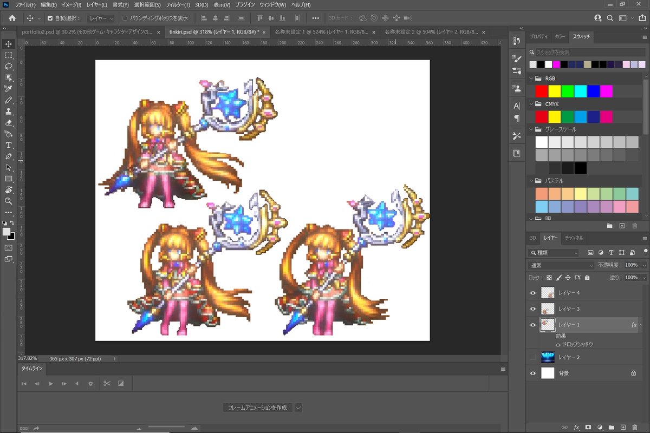
Task: Select the Paint Bucket tool
Action: click(9, 134)
